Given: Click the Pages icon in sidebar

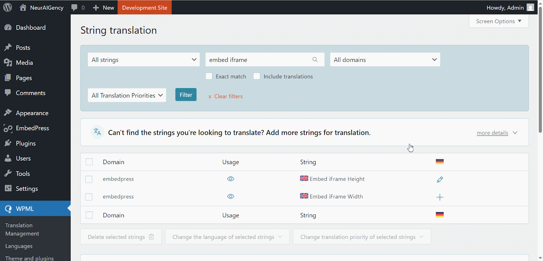Looking at the screenshot, I should [x=8, y=78].
